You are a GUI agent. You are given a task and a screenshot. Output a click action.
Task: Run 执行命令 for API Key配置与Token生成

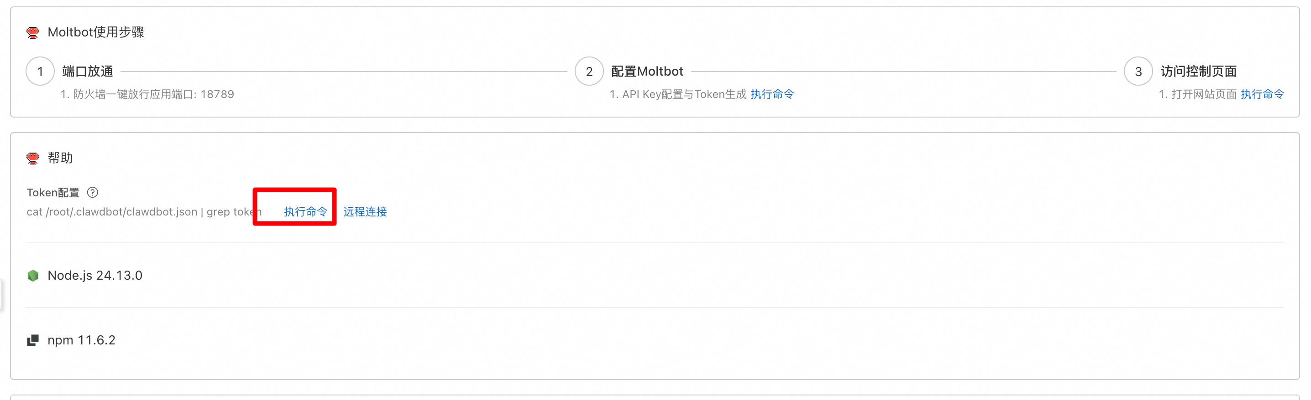772,94
